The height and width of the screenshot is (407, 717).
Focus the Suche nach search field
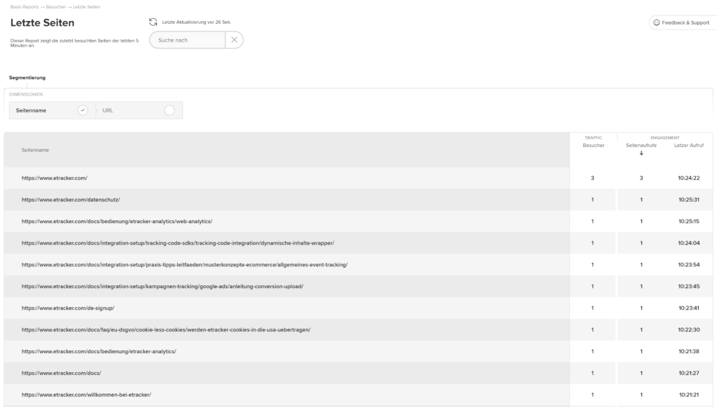(188, 40)
